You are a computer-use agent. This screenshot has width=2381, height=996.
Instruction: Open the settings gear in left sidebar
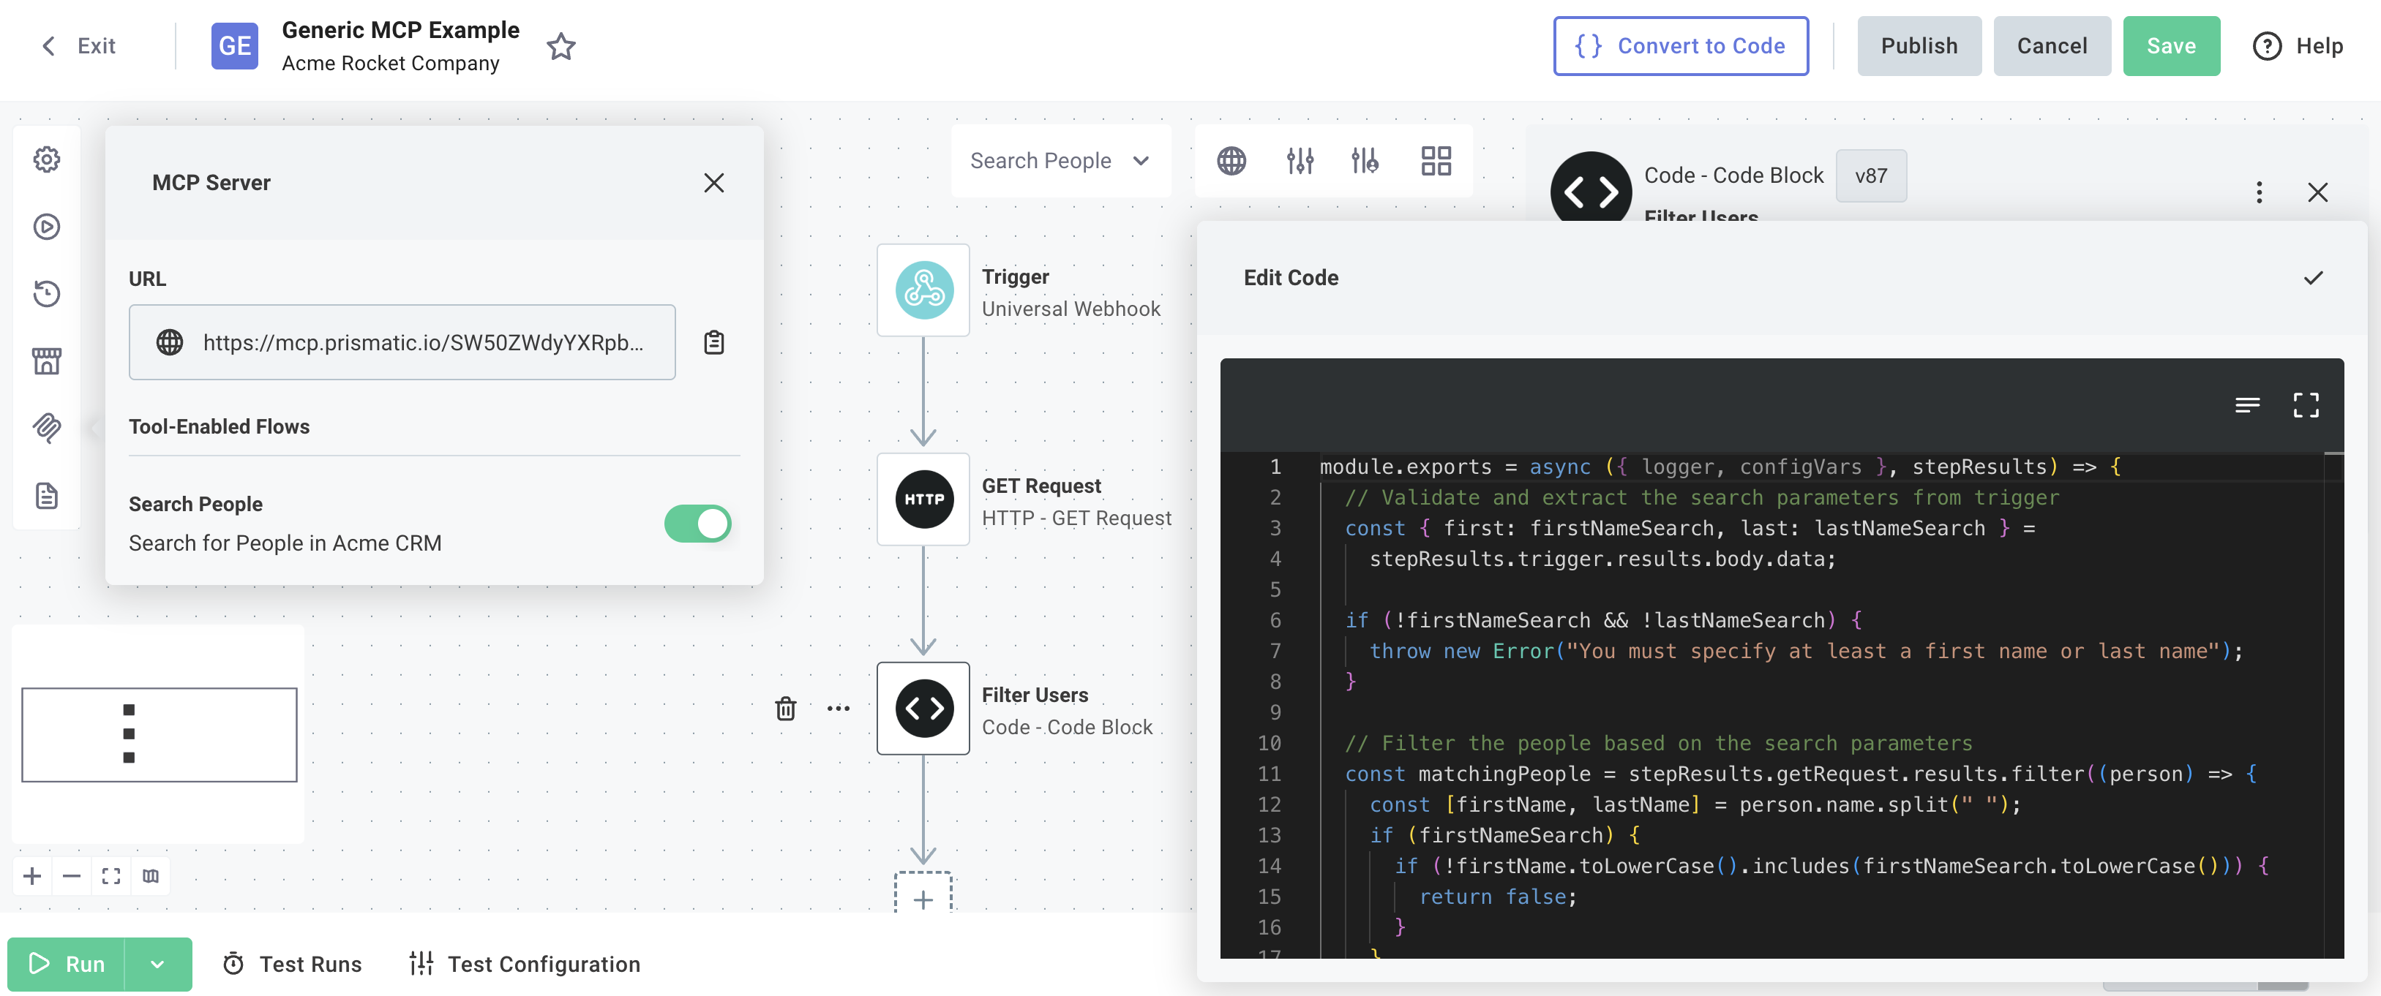pos(46,160)
